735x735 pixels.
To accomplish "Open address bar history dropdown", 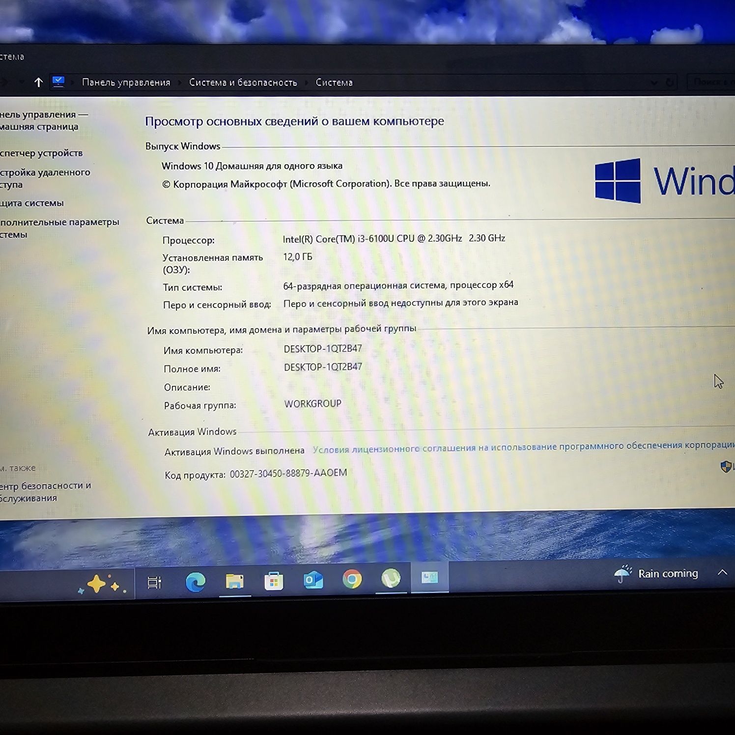I will [x=654, y=83].
